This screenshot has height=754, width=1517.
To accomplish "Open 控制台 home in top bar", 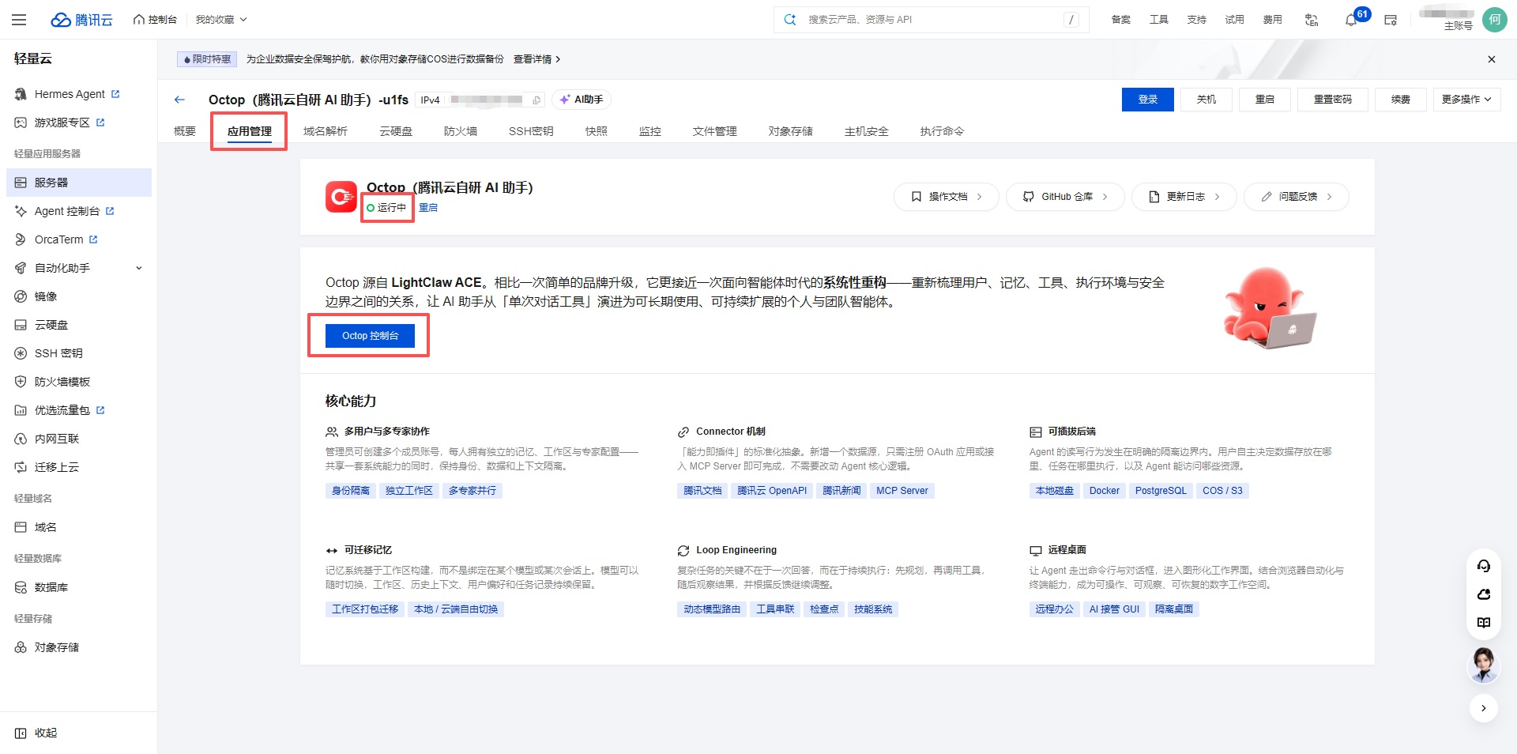I will click(155, 20).
